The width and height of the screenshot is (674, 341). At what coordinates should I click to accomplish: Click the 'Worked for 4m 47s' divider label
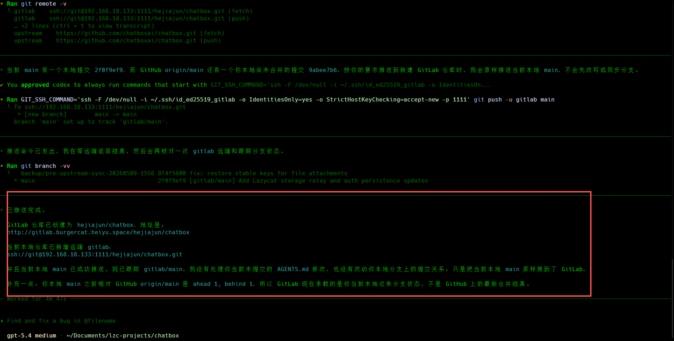(37, 299)
